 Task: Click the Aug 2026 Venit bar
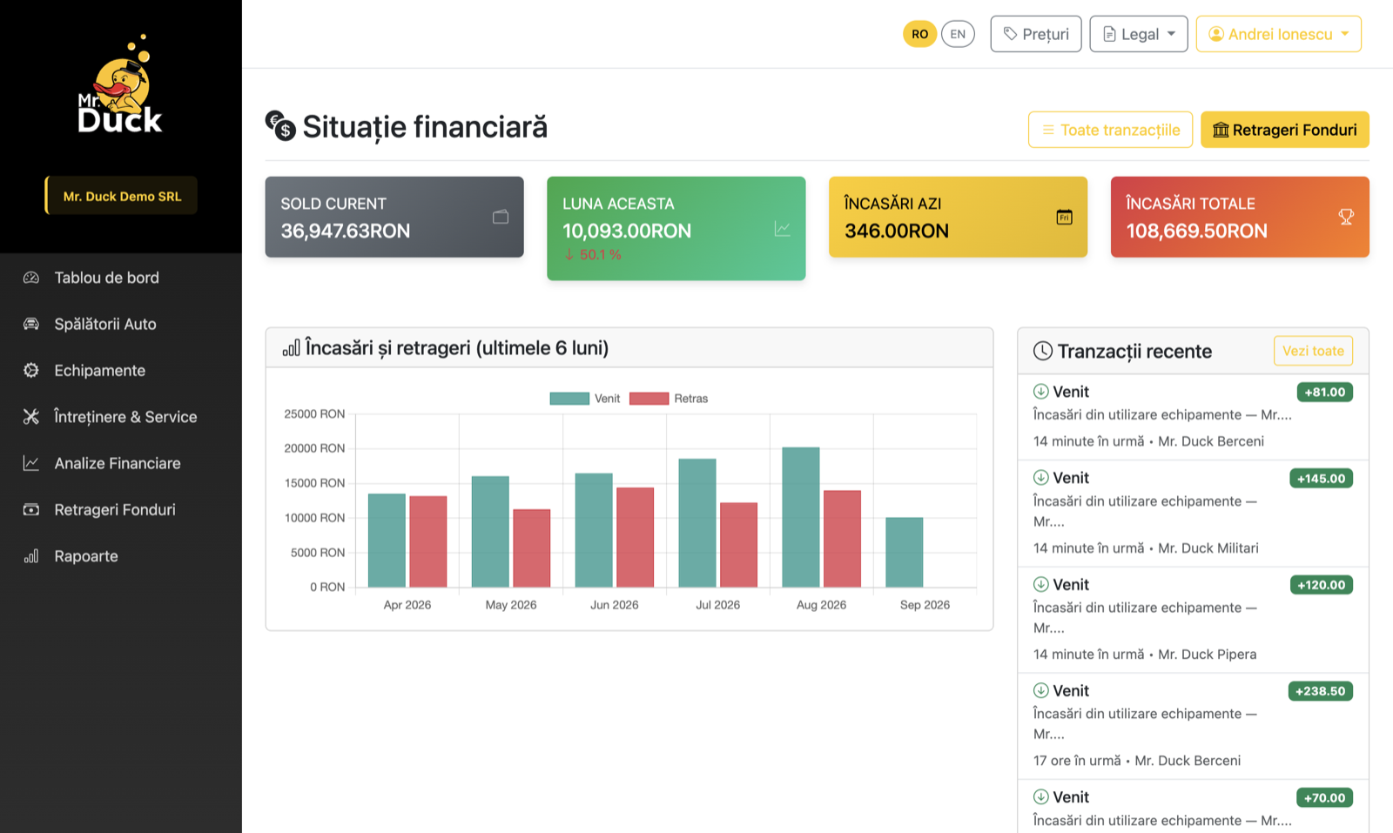click(801, 517)
